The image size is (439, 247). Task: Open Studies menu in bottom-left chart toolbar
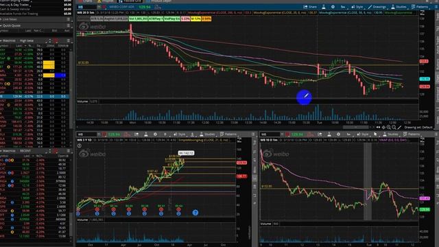coord(207,134)
